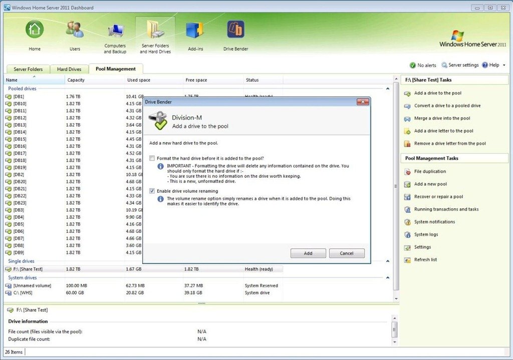Click the System logs link
This screenshot has height=360, width=513.
(426, 234)
